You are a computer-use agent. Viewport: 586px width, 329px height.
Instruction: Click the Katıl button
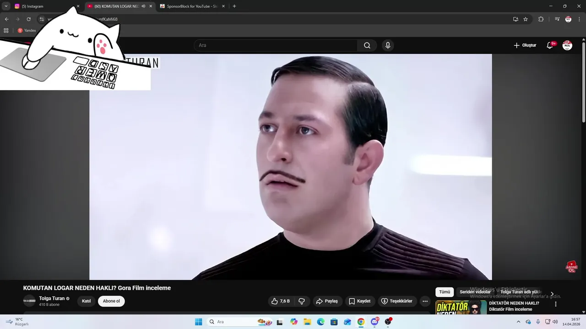point(86,301)
